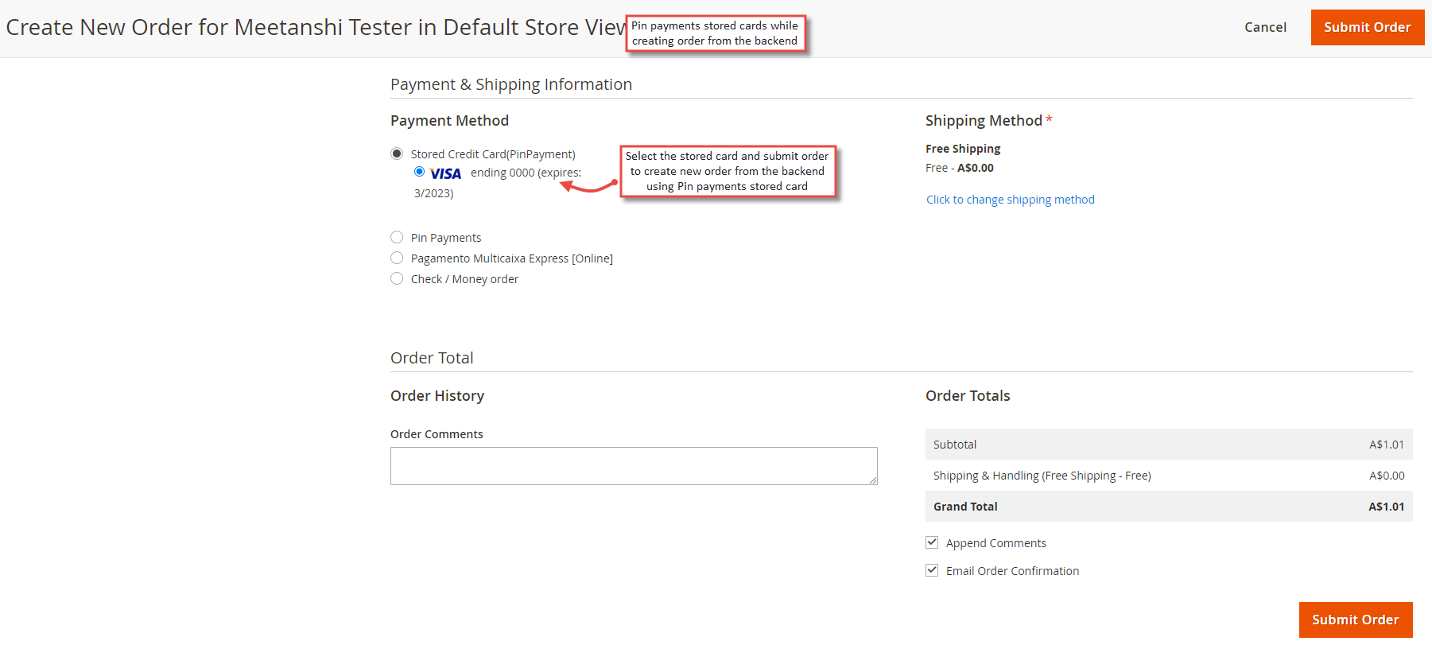This screenshot has height=645, width=1432.
Task: Select Check / Money order payment method
Action: click(x=397, y=278)
